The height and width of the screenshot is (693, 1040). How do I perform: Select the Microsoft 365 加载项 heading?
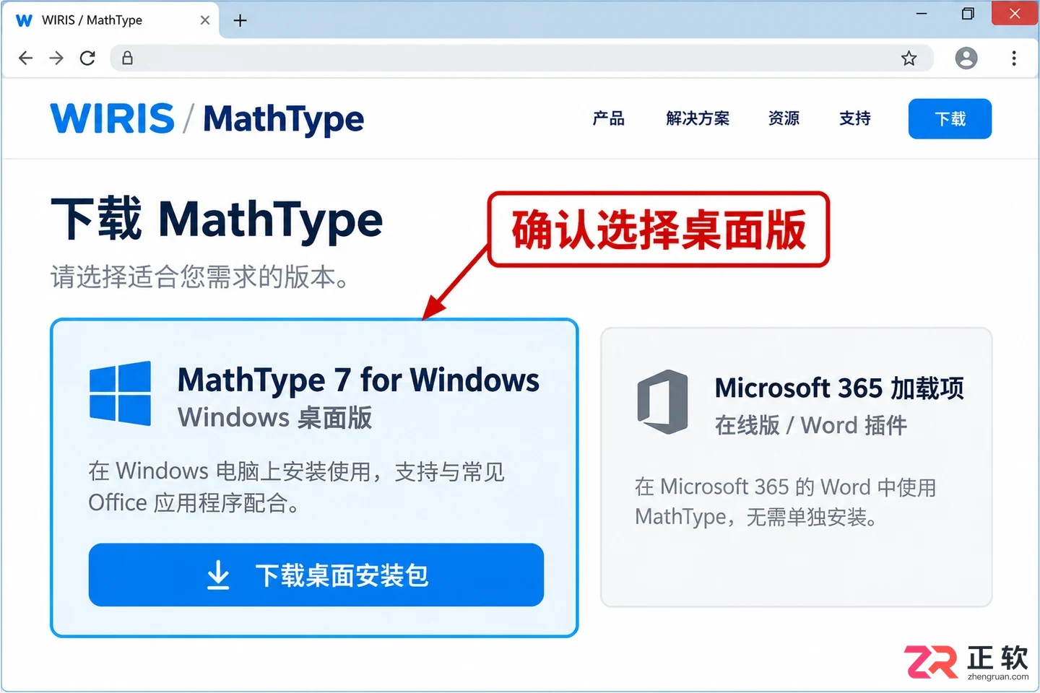pyautogui.click(x=839, y=388)
